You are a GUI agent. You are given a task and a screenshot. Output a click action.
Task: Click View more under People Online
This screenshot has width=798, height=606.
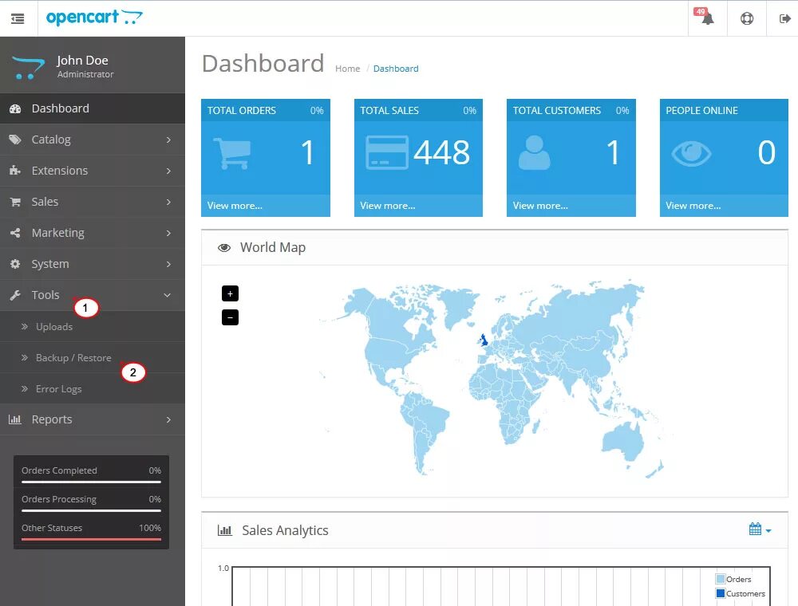coord(693,206)
